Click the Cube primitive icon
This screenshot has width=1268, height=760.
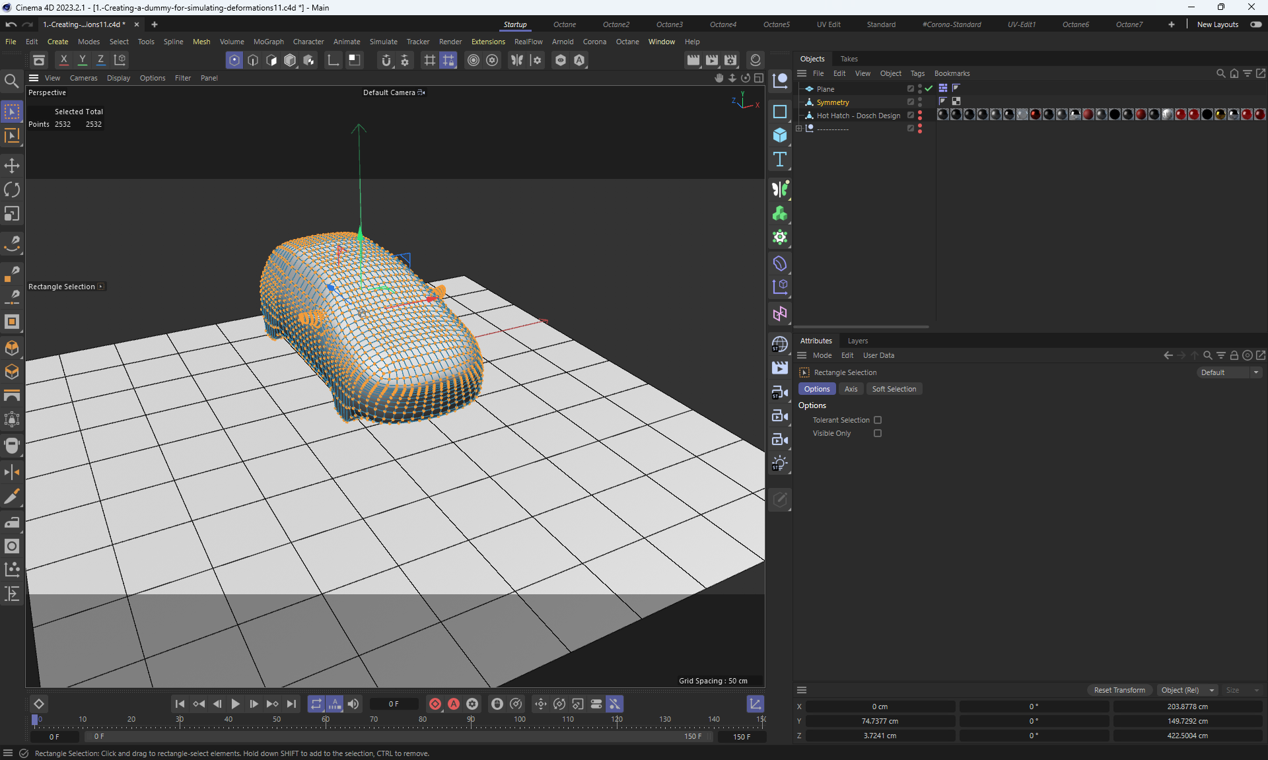coord(780,135)
